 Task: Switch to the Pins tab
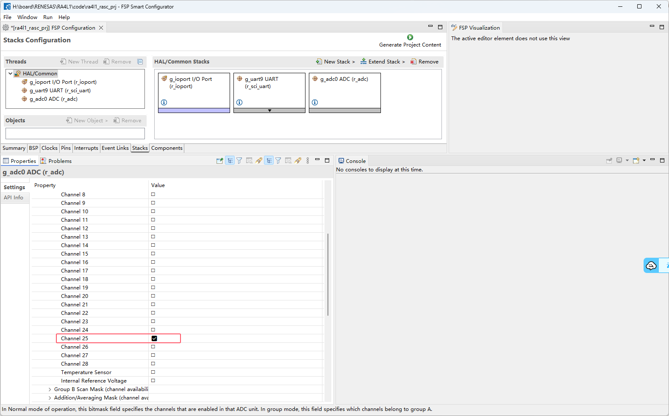(66, 148)
